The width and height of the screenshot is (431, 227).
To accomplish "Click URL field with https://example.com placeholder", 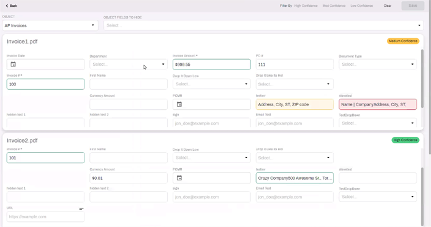I will pyautogui.click(x=45, y=216).
